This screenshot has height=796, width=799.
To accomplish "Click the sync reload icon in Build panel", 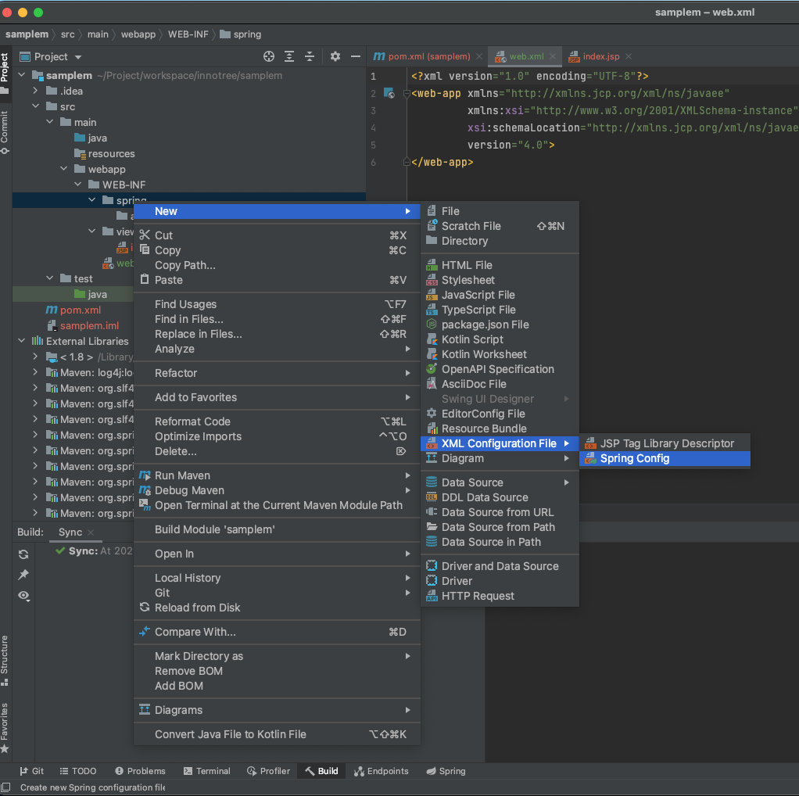I will [23, 554].
